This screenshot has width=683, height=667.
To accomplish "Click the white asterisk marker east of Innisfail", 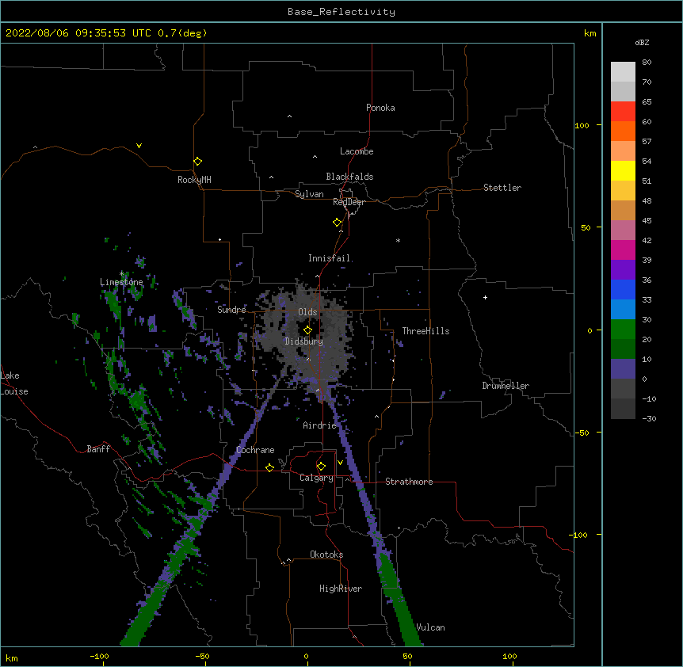I will [398, 240].
